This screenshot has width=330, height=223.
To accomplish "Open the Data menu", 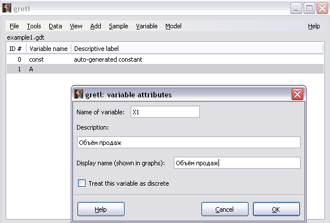I will [55, 26].
